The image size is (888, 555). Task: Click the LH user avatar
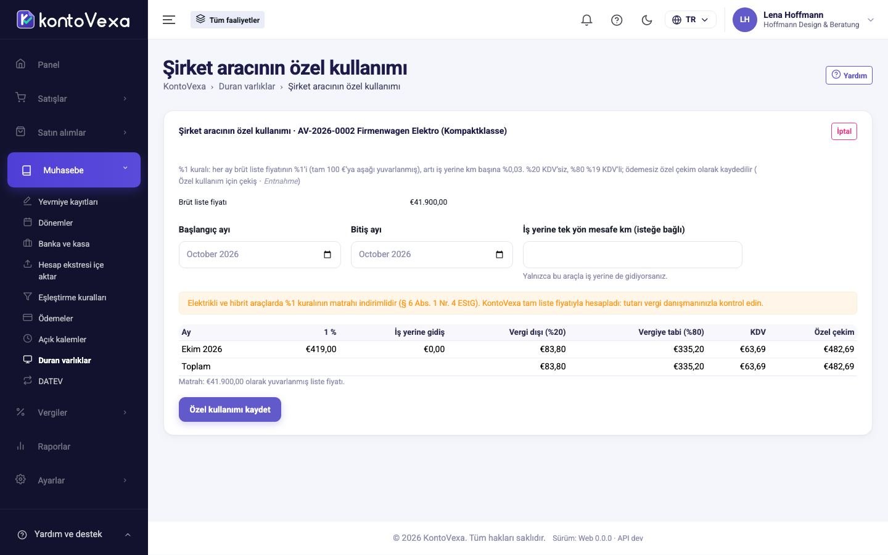744,20
